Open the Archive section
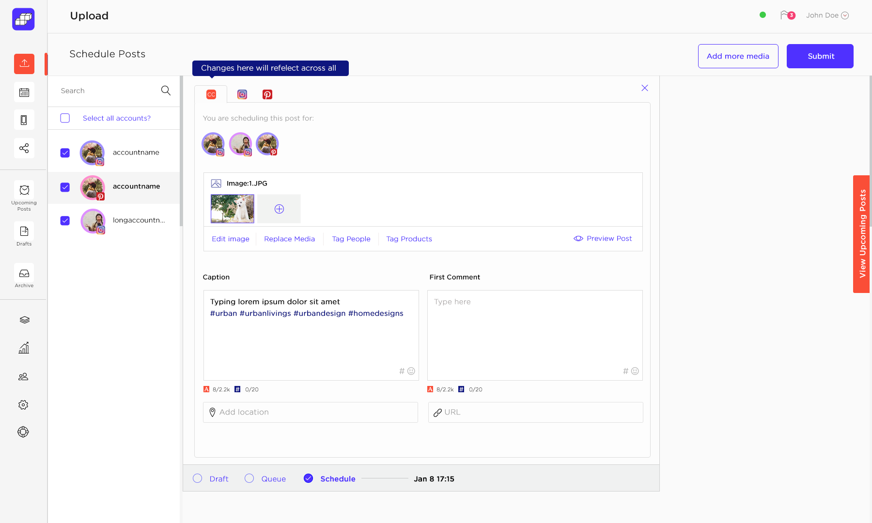 (24, 277)
